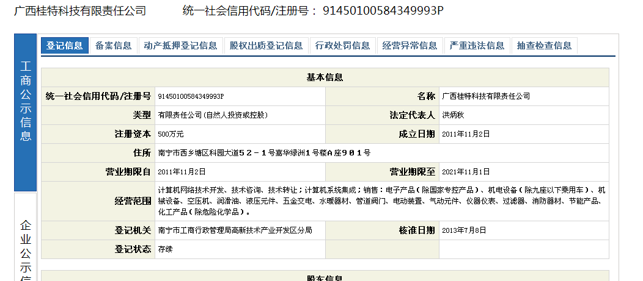
Task: Click the 登记机关 registration authority value
Action: (x=235, y=230)
